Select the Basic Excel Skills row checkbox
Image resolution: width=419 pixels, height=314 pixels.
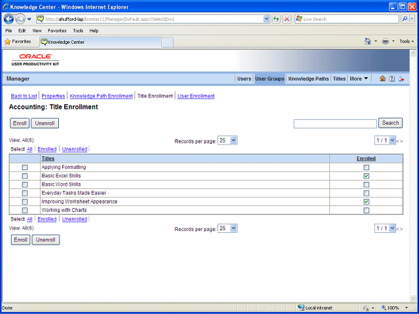pyautogui.click(x=25, y=176)
